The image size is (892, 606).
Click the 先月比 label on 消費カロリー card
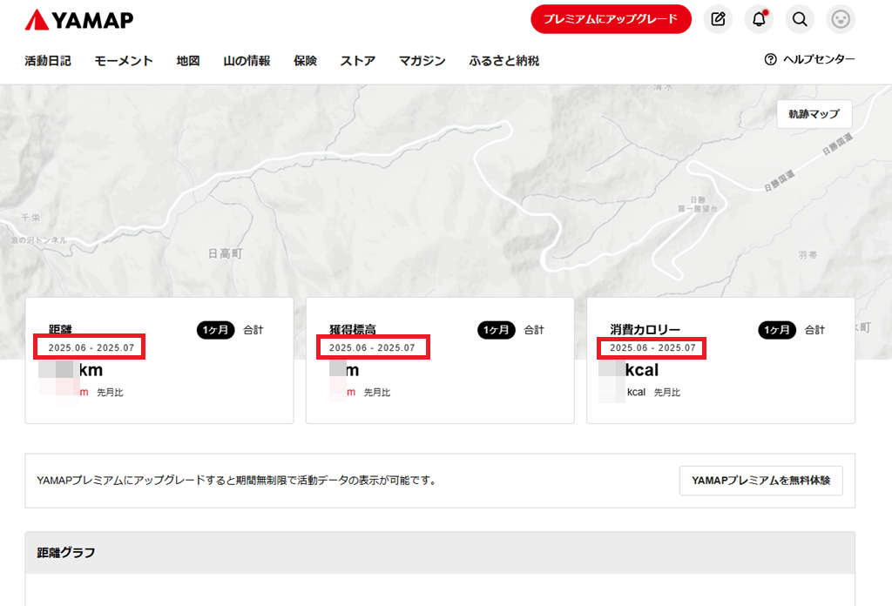coord(667,393)
